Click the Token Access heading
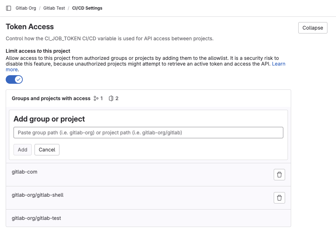 point(30,27)
